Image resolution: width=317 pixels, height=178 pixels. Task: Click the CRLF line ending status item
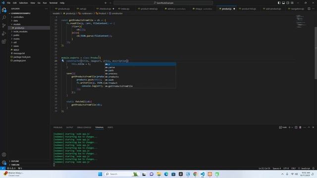[293, 168]
